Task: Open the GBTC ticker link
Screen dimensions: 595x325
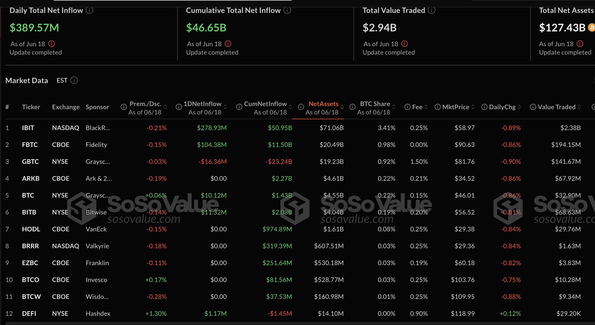Action: (30, 162)
